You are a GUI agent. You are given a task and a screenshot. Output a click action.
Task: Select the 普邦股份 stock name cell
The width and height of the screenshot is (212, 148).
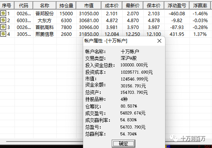click(x=45, y=13)
